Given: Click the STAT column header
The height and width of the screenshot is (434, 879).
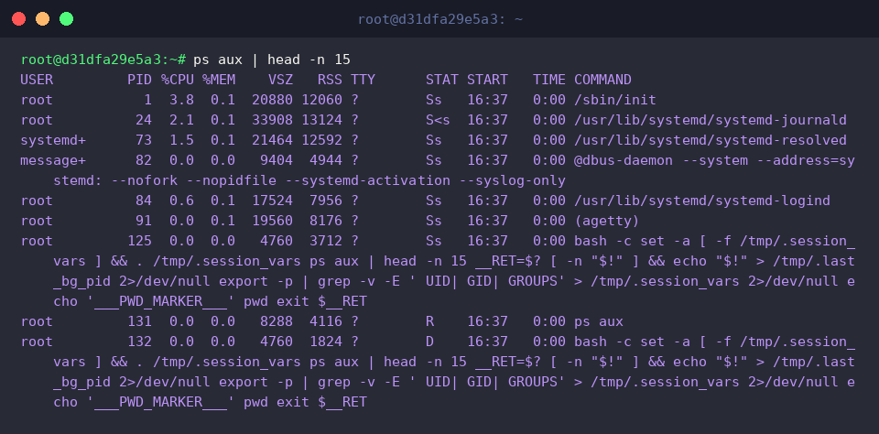Looking at the screenshot, I should [x=441, y=80].
